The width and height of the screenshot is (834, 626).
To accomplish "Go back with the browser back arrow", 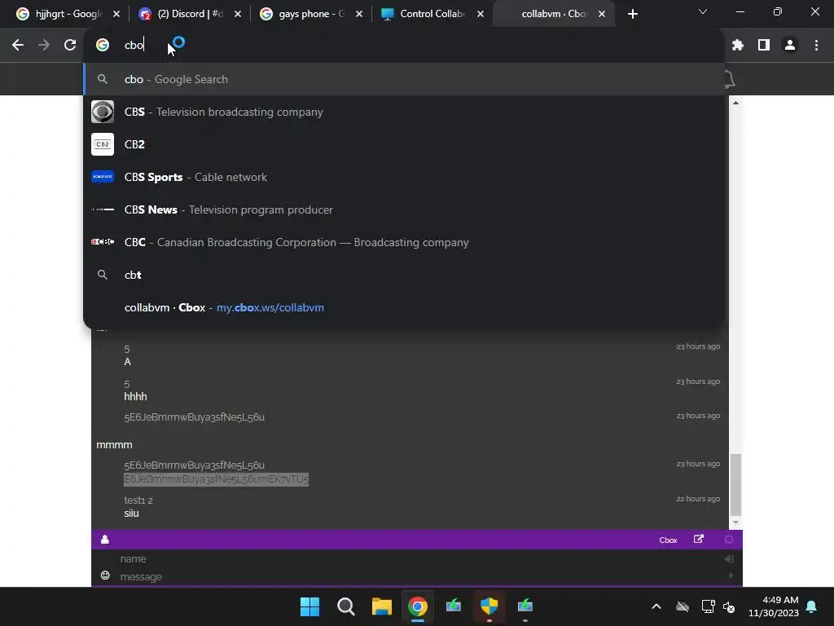I will pos(18,46).
